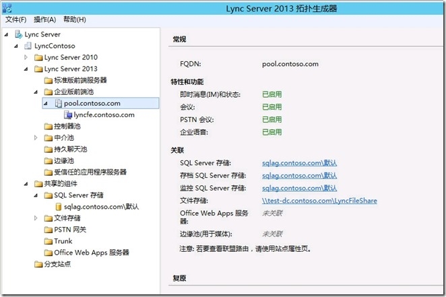The width and height of the screenshot is (446, 297).
Task: Open the \\test-dc.contoso.com\LyncFileShare link
Action: pyautogui.click(x=319, y=201)
